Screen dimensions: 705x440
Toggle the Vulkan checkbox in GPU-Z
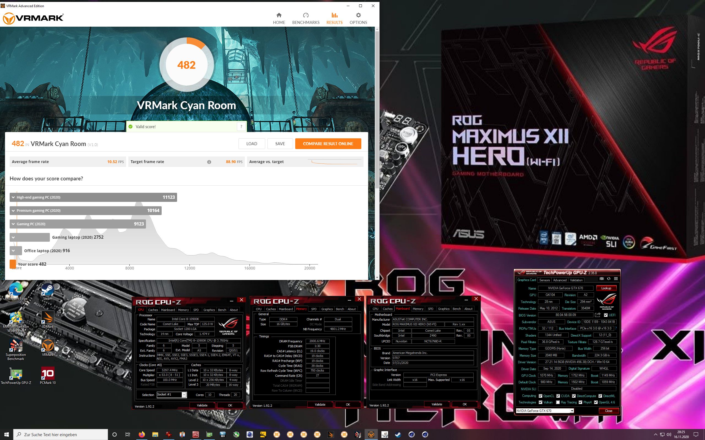coord(540,402)
